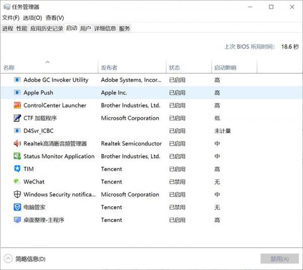Click Microsoft Corporation in the CTF row
Image resolution: width=303 pixels, height=270 pixels.
[130, 118]
